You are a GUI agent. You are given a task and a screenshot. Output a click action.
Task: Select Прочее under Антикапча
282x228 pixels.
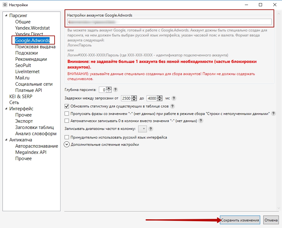coord(24,159)
